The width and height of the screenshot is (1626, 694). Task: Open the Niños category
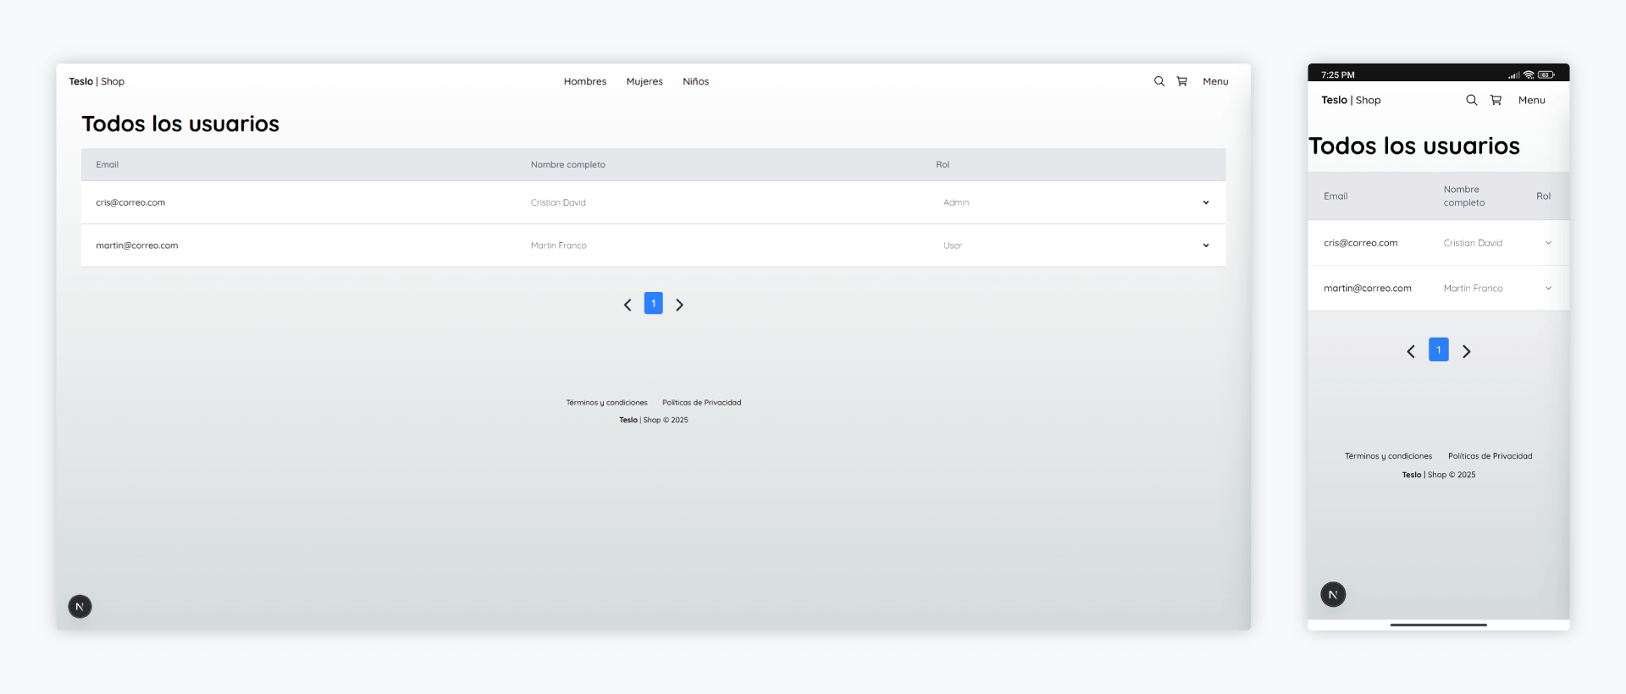[695, 81]
